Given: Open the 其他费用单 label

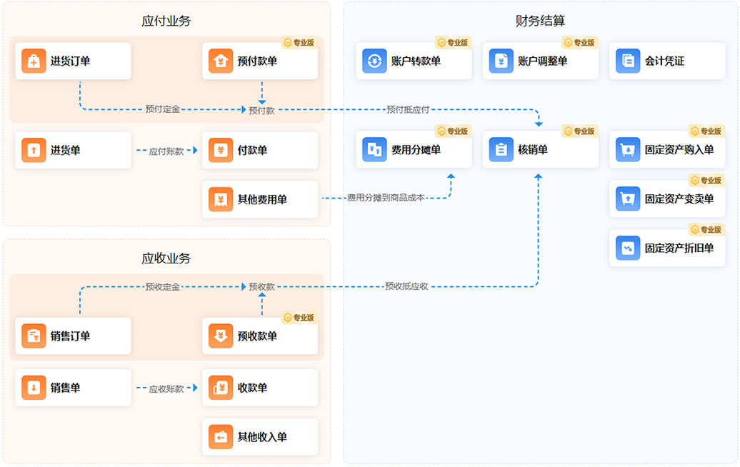Looking at the screenshot, I should 262,199.
